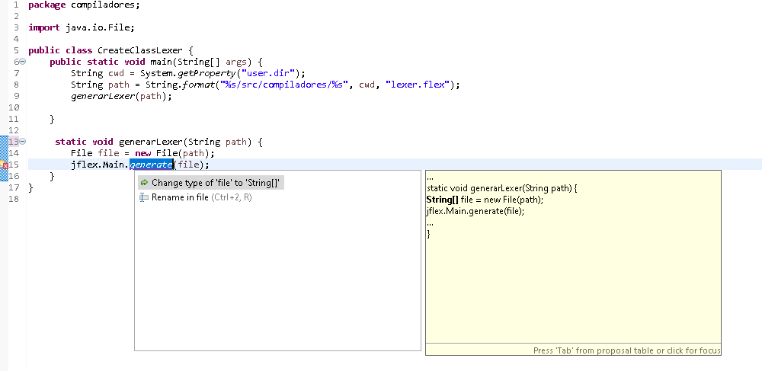Apply quick fix Change type of 'file' to 'String[]'
762x371 pixels.
(211, 183)
